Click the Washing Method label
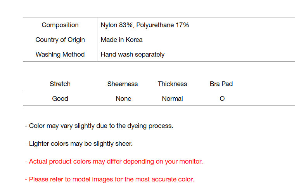 coord(60,55)
